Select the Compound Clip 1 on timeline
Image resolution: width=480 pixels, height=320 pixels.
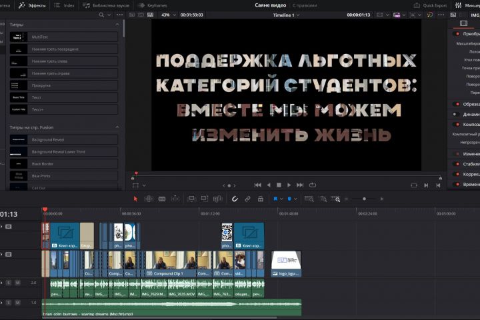[171, 264]
